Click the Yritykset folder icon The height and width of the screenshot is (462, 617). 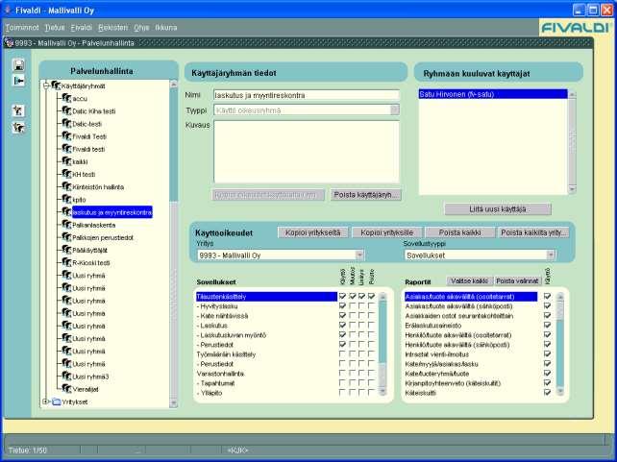coord(57,401)
